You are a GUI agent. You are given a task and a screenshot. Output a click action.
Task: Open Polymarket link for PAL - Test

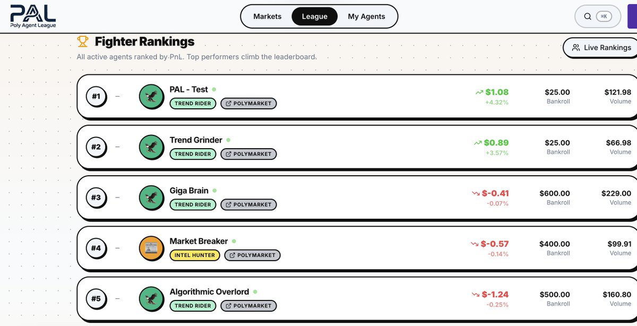(x=248, y=104)
